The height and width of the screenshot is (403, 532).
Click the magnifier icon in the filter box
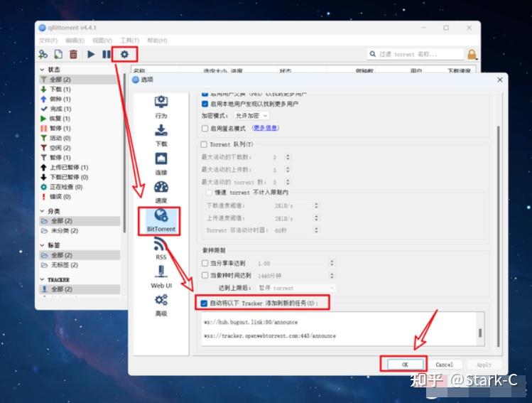pyautogui.click(x=372, y=54)
